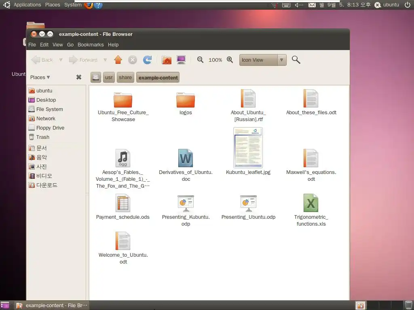414x310 pixels.
Task: Jump to the share path button
Action: pyautogui.click(x=125, y=77)
